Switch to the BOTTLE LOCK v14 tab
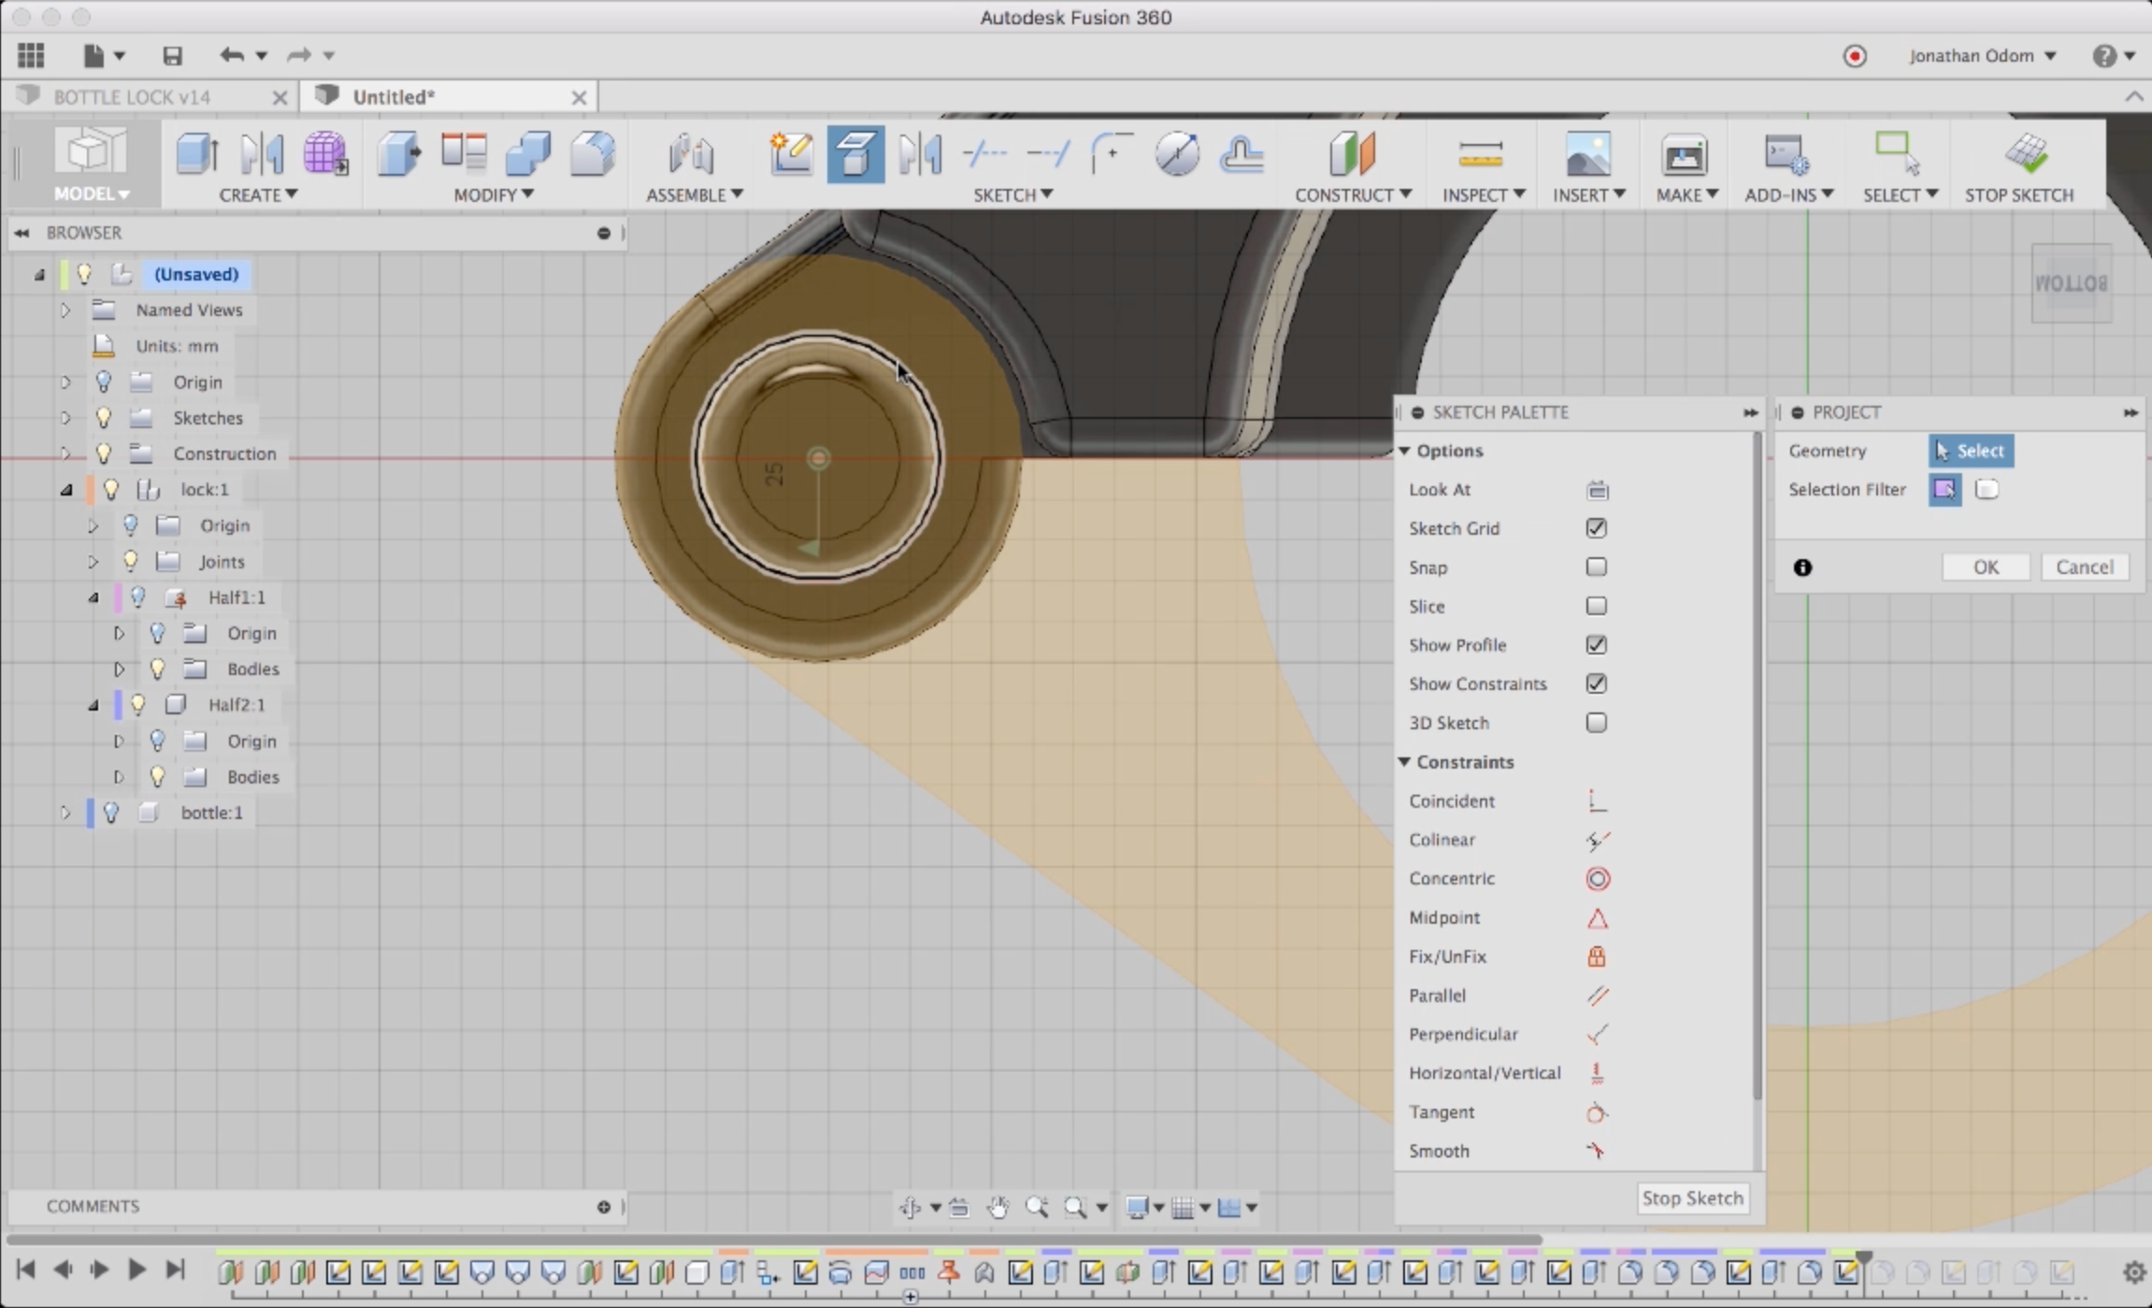 [x=132, y=97]
